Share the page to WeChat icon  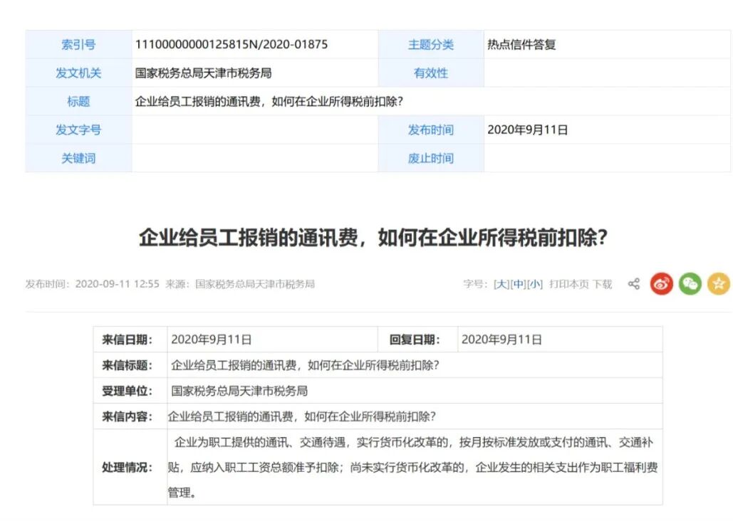click(688, 283)
